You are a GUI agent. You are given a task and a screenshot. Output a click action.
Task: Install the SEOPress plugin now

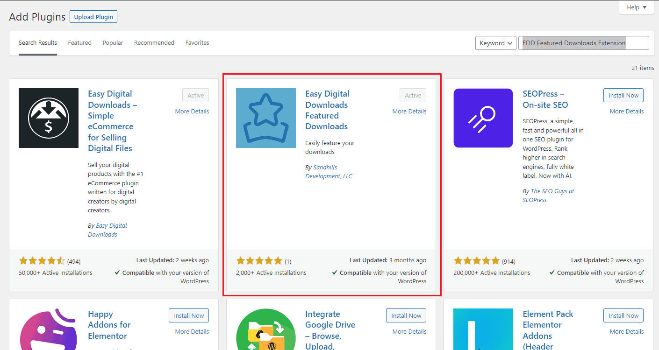[x=623, y=96]
